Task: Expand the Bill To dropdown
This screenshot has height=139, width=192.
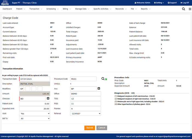Action: tap(35, 118)
